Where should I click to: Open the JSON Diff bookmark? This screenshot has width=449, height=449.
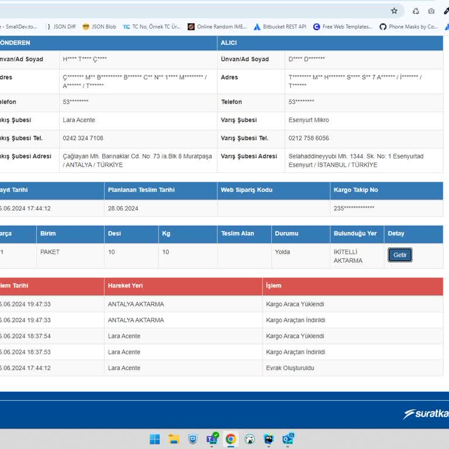(x=60, y=27)
